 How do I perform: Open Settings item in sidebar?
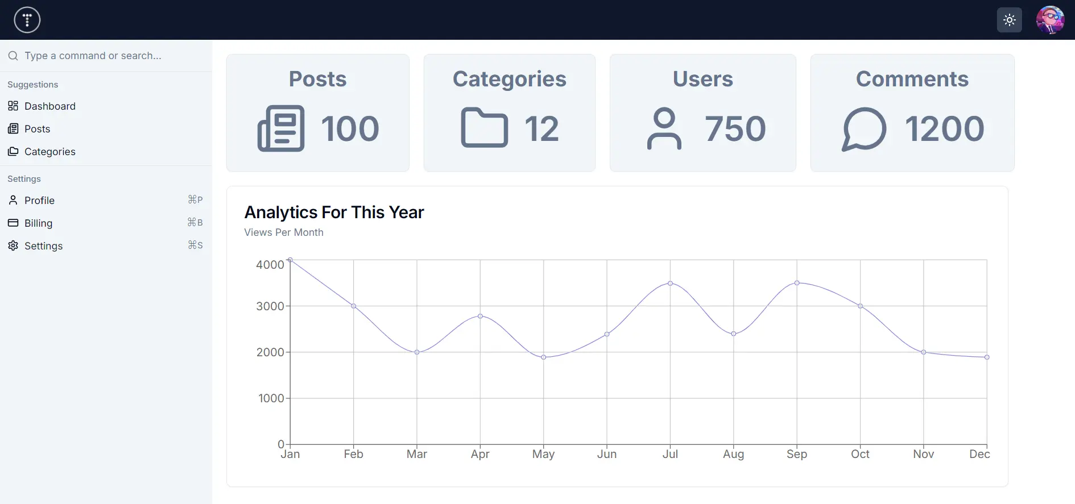[106, 245]
